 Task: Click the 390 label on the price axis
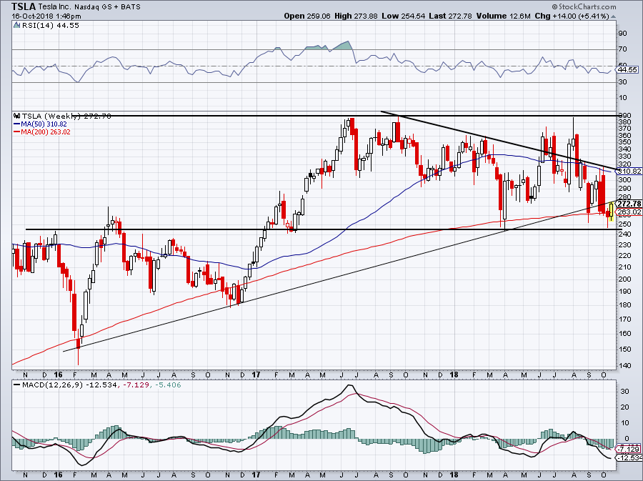624,116
